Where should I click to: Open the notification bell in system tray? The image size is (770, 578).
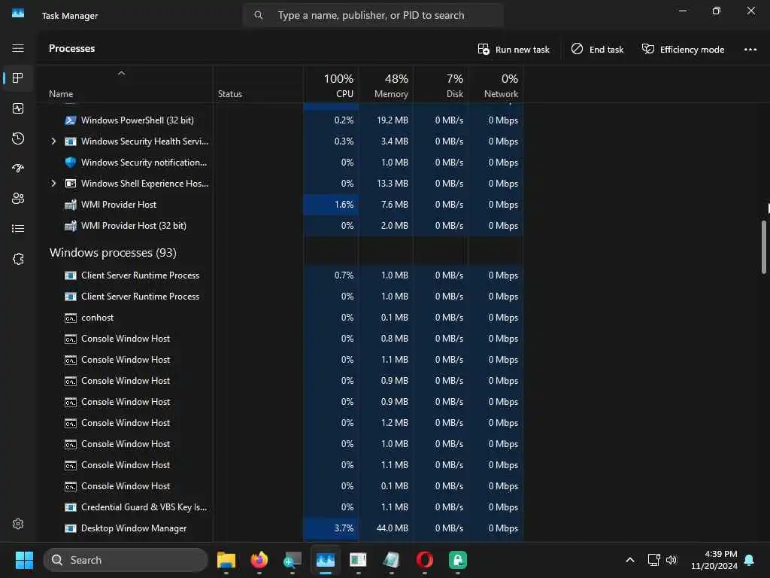coord(750,560)
